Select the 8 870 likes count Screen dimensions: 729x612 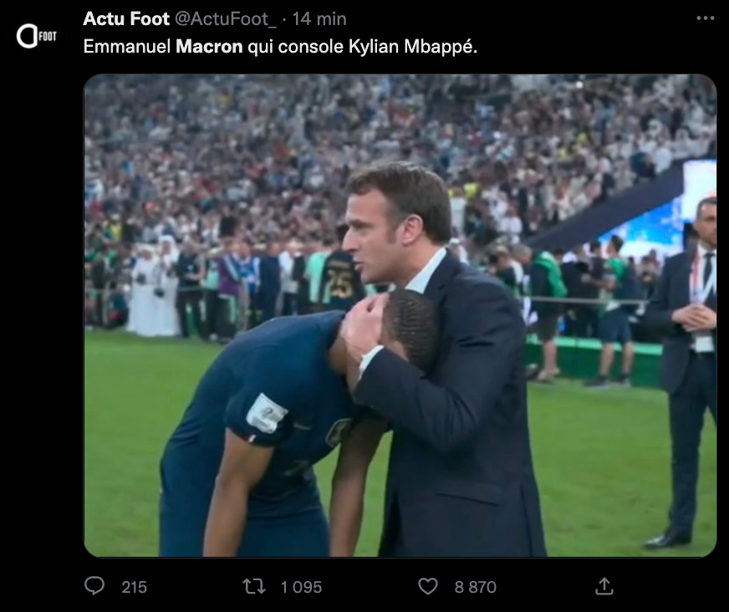coord(475,587)
